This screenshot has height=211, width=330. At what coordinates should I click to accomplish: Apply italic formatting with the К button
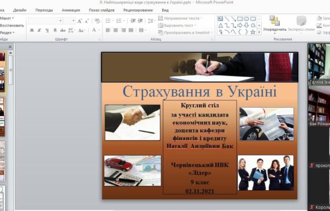(x=39, y=30)
